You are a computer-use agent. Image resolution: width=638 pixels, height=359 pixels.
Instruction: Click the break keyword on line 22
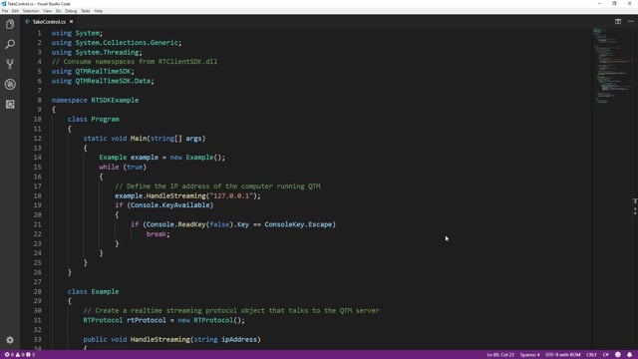(x=157, y=234)
